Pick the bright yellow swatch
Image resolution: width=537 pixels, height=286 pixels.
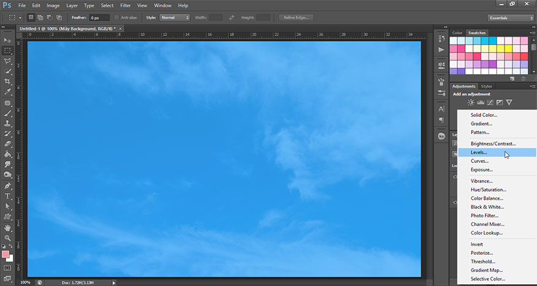point(508,48)
